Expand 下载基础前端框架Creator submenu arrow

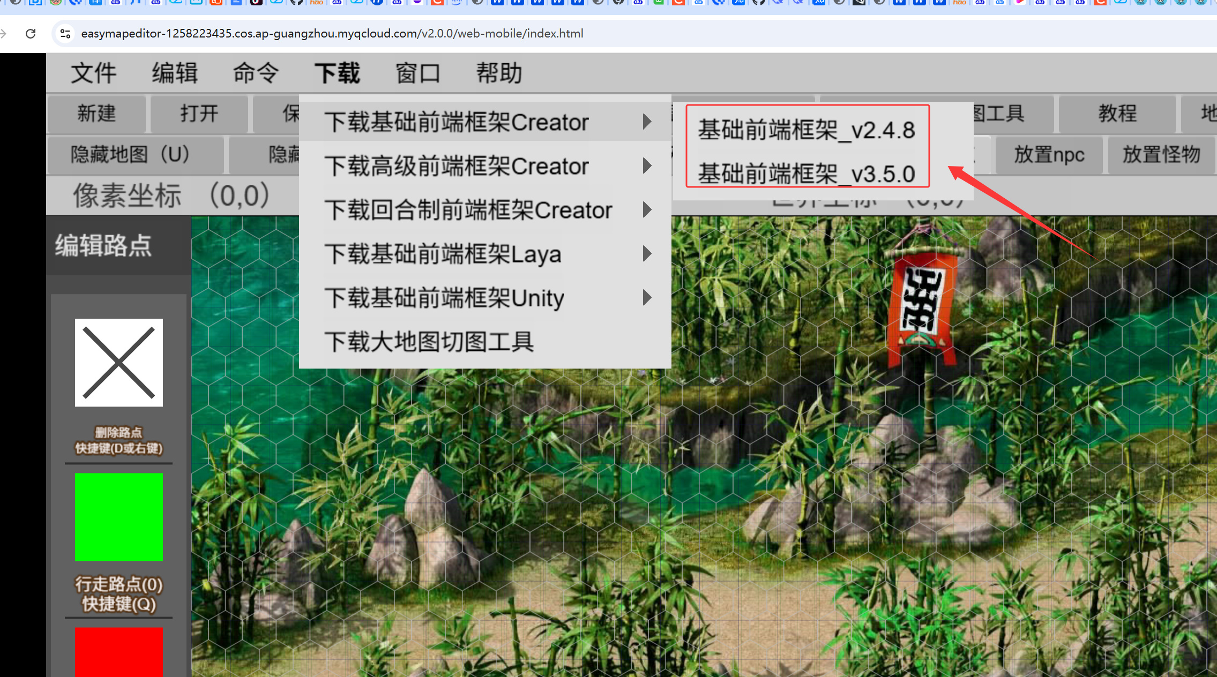coord(647,122)
